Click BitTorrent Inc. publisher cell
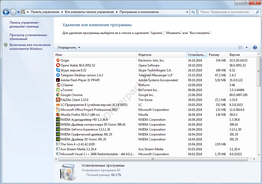 pyautogui.click(x=148, y=90)
